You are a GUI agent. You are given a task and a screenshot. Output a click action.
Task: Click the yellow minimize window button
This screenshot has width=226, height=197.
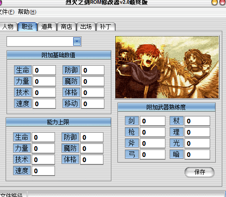214,2
